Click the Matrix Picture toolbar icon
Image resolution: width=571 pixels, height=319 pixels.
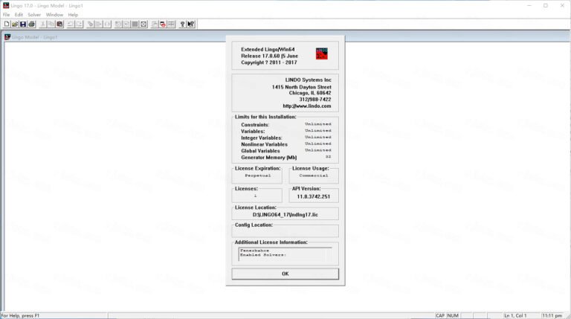click(x=135, y=24)
